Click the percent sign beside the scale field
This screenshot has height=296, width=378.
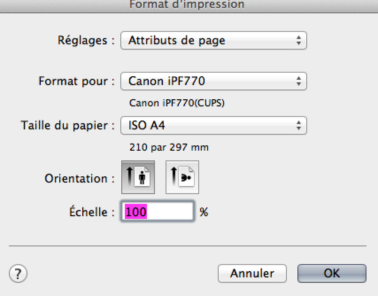tap(204, 212)
